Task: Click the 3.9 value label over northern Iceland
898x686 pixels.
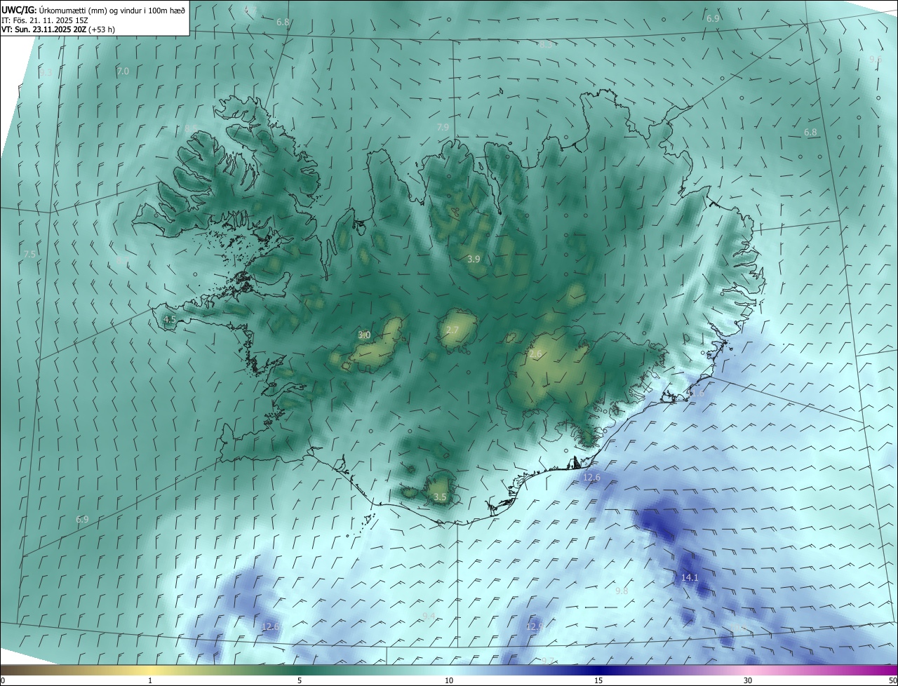Action: [x=474, y=259]
